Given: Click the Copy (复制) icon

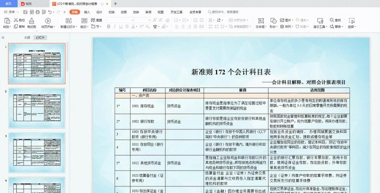Looking at the screenshot, I should tap(16, 27).
